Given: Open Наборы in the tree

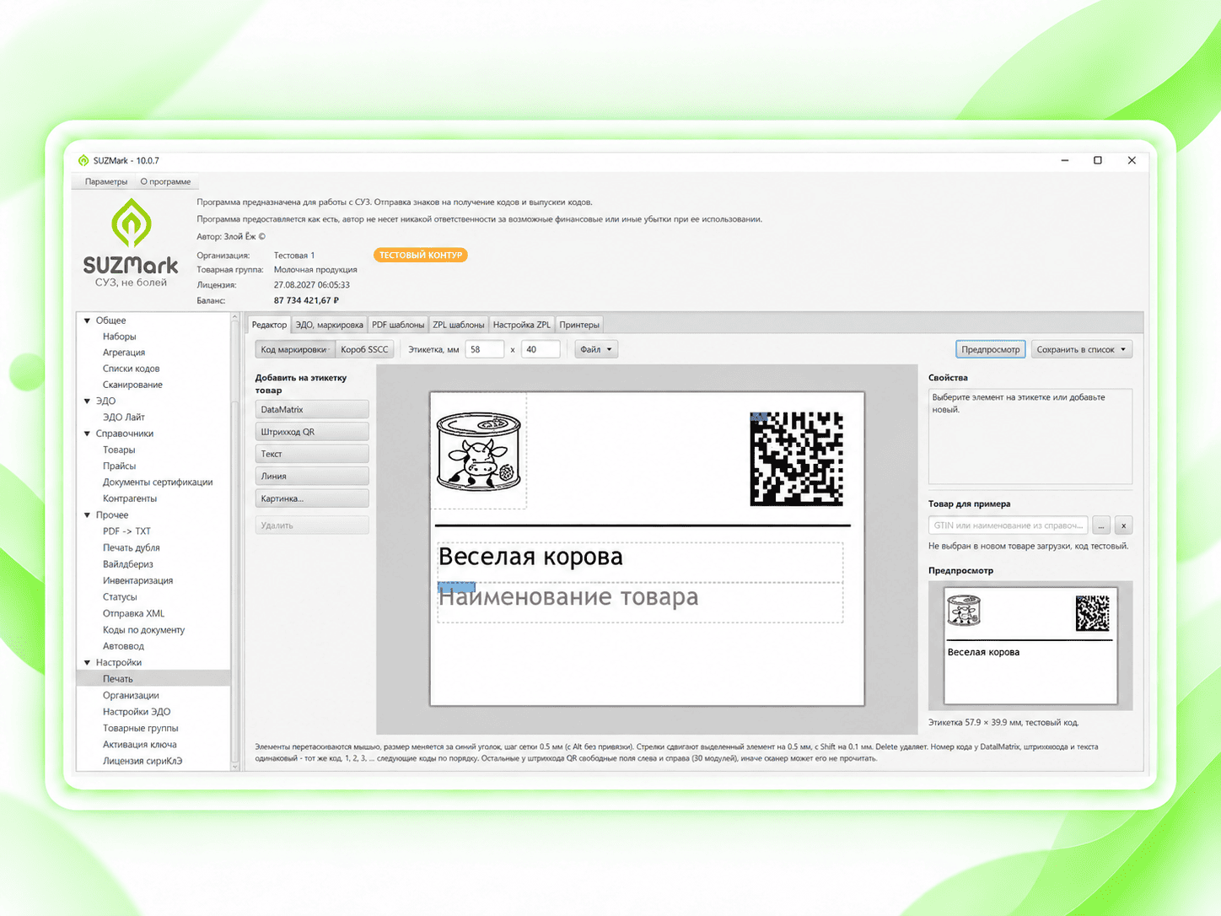Looking at the screenshot, I should [120, 337].
